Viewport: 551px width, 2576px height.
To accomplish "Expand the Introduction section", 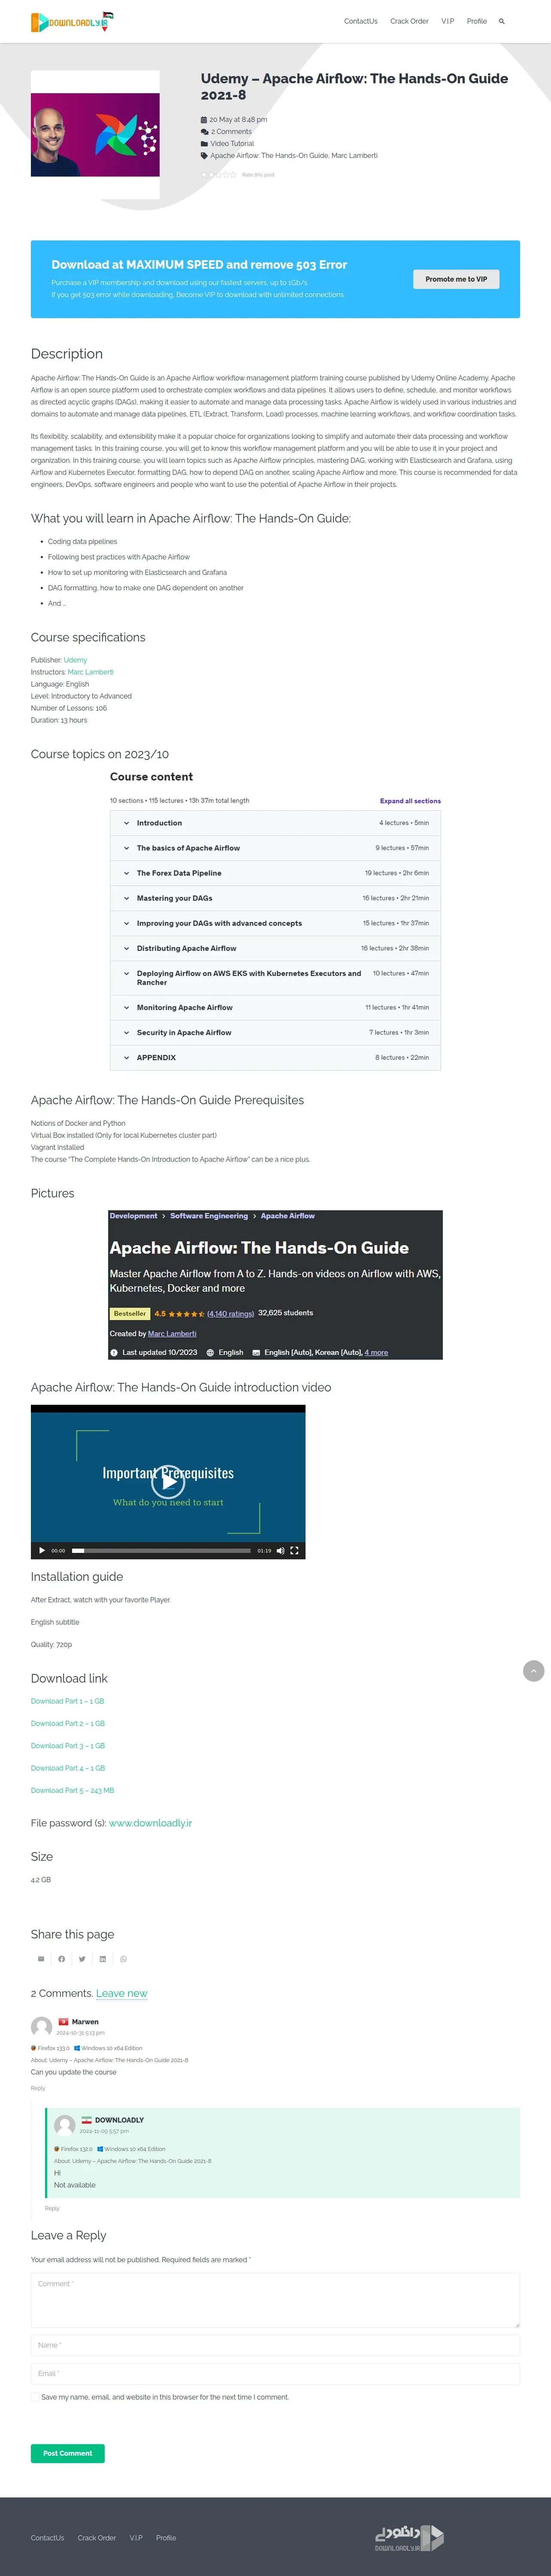I will (275, 823).
